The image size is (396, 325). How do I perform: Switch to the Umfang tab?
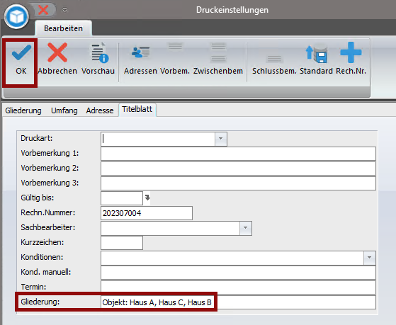(x=64, y=110)
